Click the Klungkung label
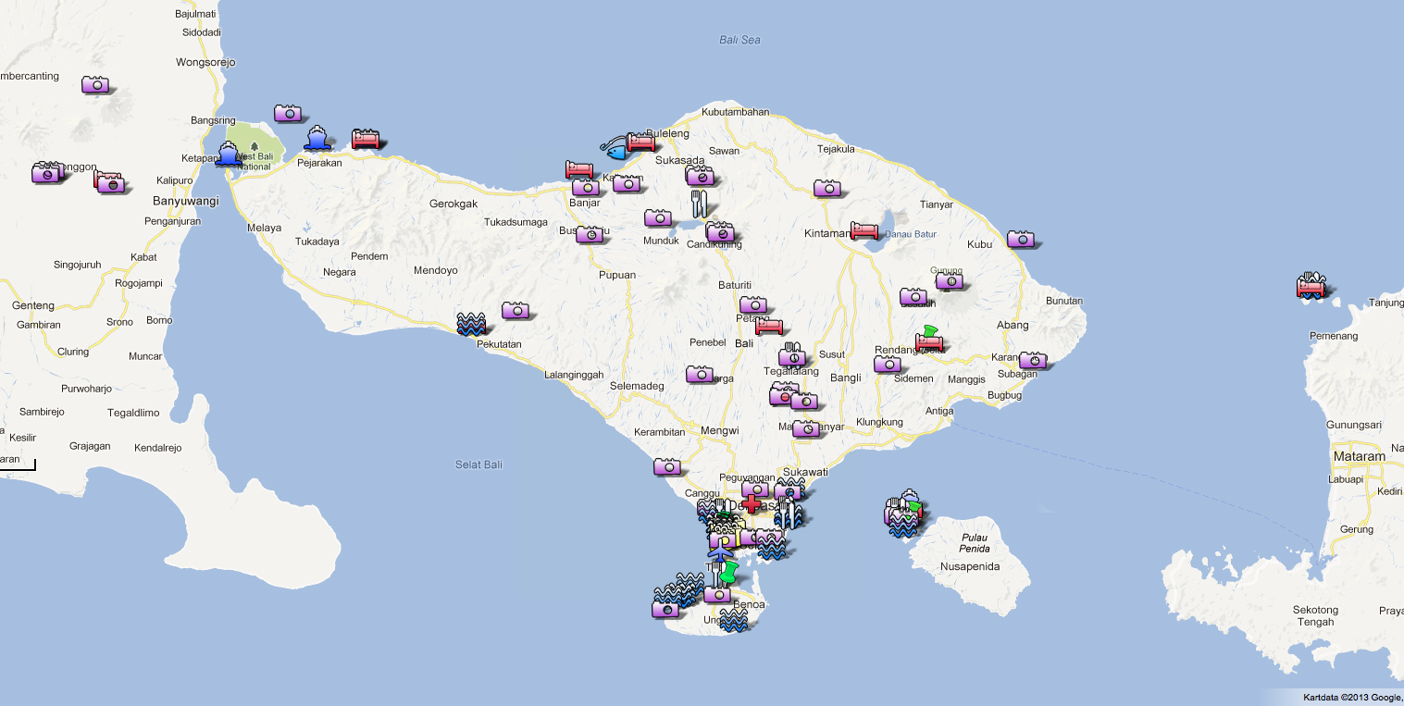 pyautogui.click(x=880, y=422)
